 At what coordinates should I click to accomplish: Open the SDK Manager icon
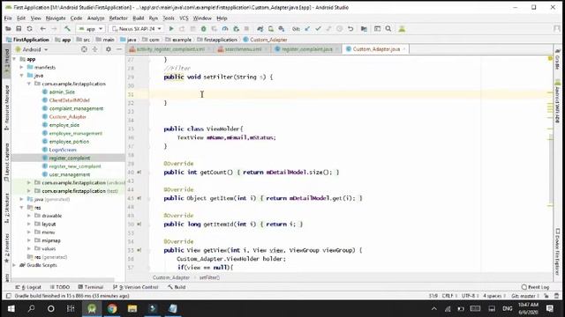(282, 29)
